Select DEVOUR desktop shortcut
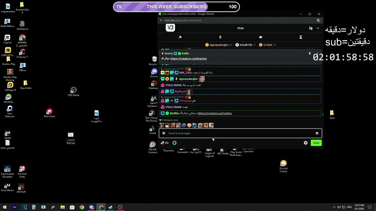Image resolution: width=376 pixels, height=211 pixels. pyautogui.click(x=21, y=188)
